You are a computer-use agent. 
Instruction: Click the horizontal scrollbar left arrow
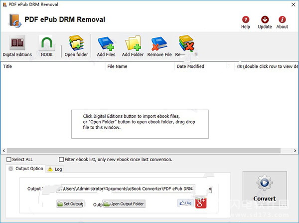click(x=4, y=151)
